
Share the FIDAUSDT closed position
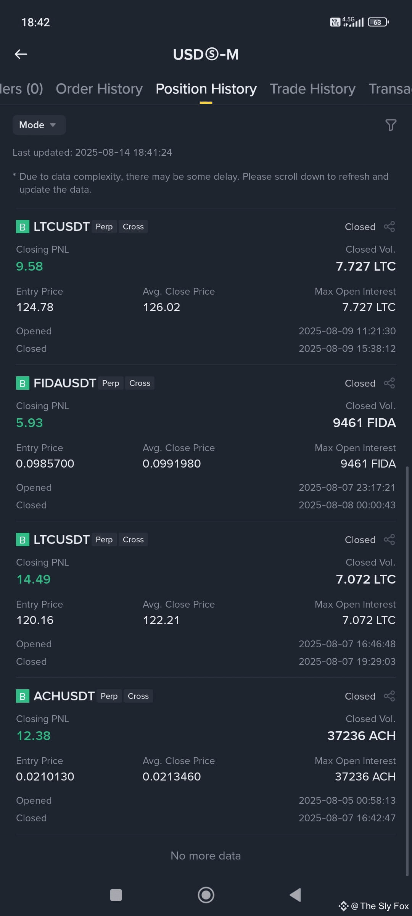click(389, 383)
